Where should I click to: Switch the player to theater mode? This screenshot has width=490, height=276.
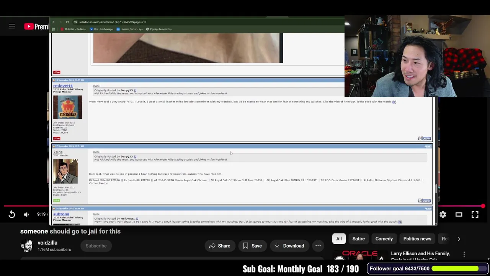459,215
